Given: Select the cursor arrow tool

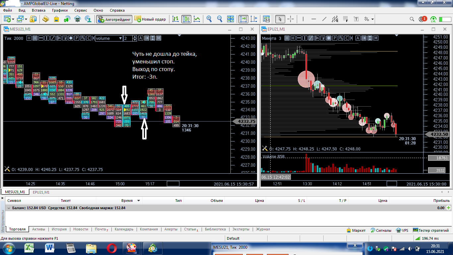Looking at the screenshot, I should (280, 19).
